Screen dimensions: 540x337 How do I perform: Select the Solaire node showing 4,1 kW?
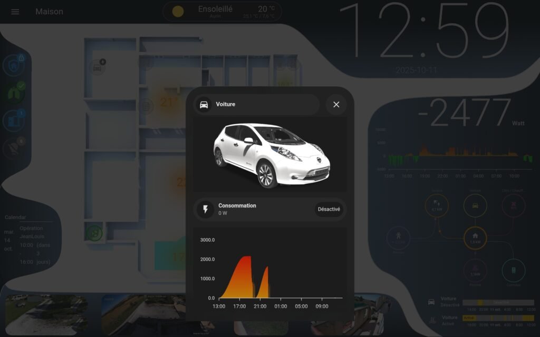coord(437,205)
